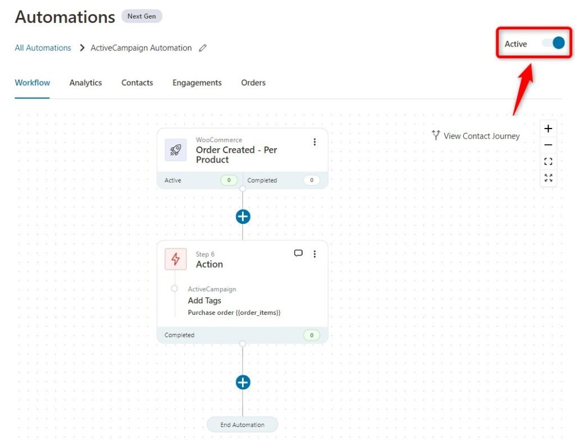The image size is (575, 445).
Task: Open the Contacts tab
Action: click(137, 83)
